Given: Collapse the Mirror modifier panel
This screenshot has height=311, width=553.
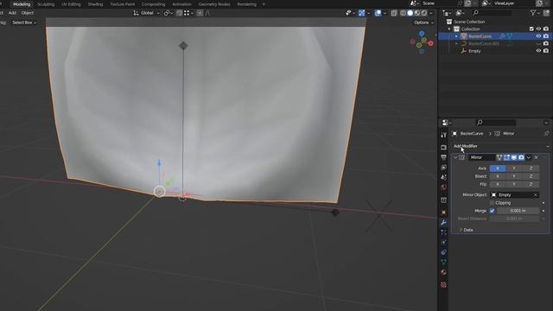Looking at the screenshot, I should pyautogui.click(x=455, y=157).
